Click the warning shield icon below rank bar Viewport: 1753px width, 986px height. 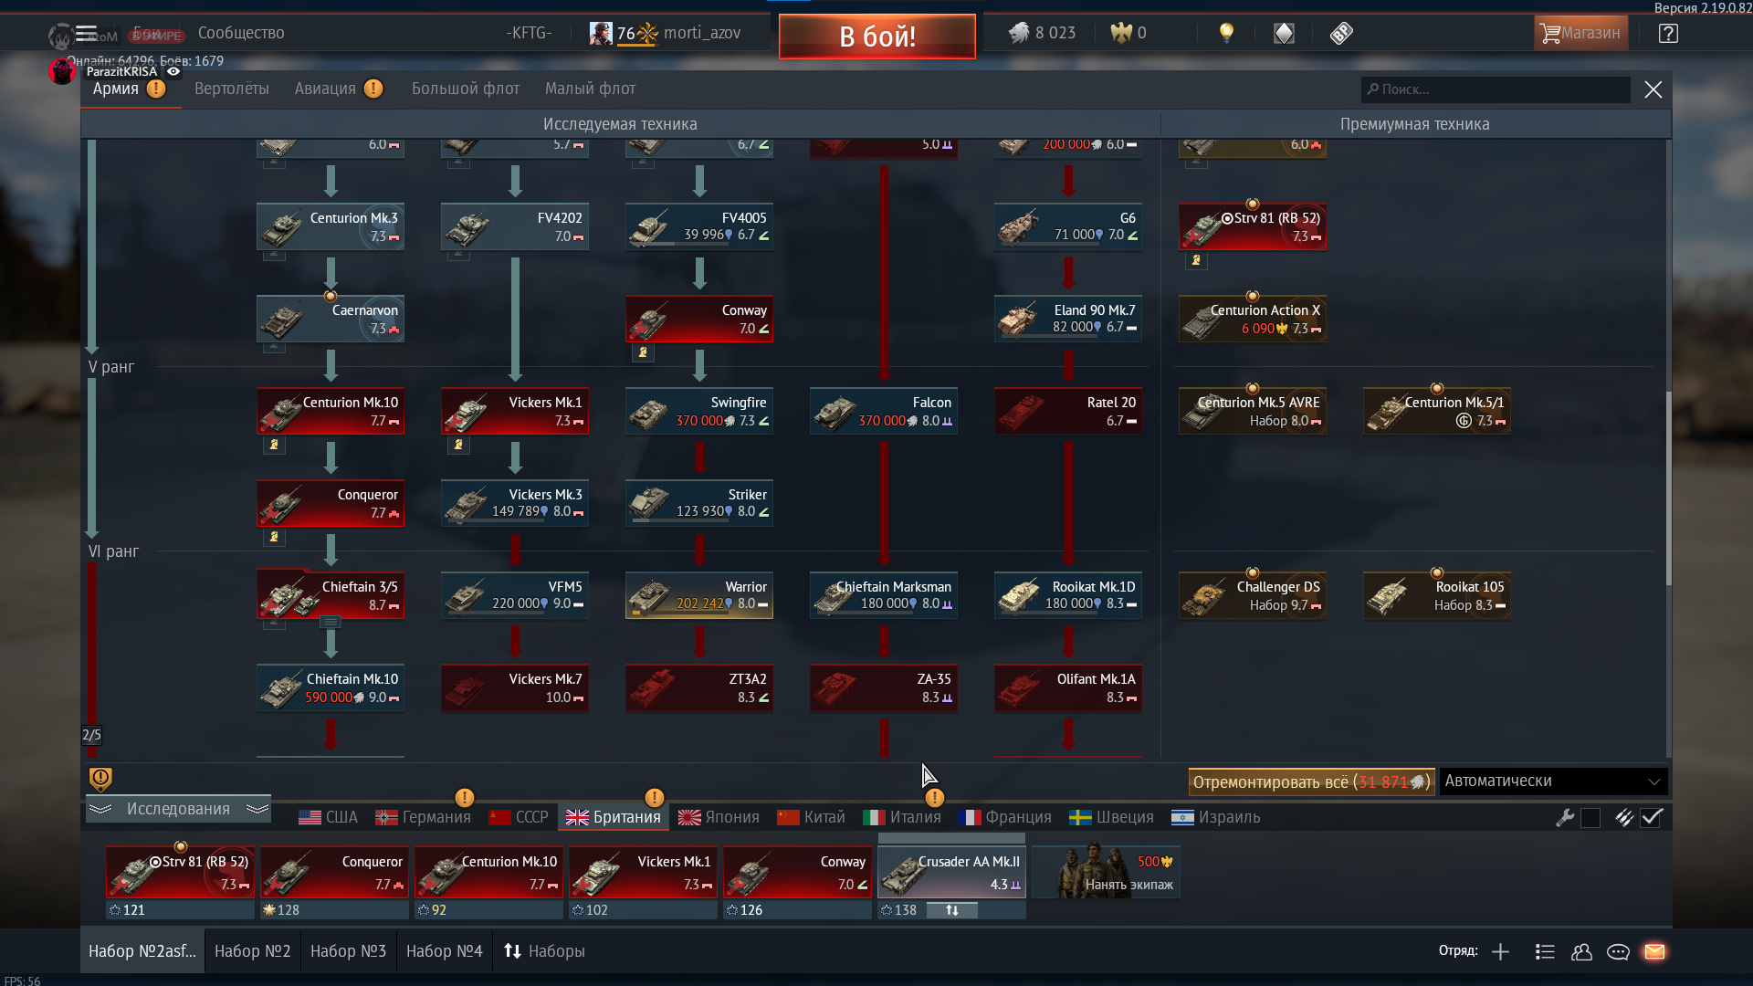click(100, 779)
